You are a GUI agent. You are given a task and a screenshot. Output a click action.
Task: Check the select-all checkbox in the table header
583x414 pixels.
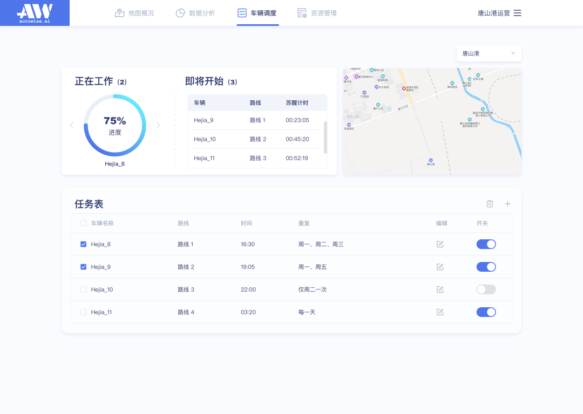(x=83, y=223)
